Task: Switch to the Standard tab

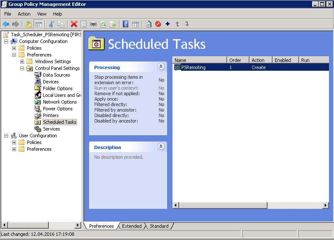Action: pyautogui.click(x=159, y=226)
